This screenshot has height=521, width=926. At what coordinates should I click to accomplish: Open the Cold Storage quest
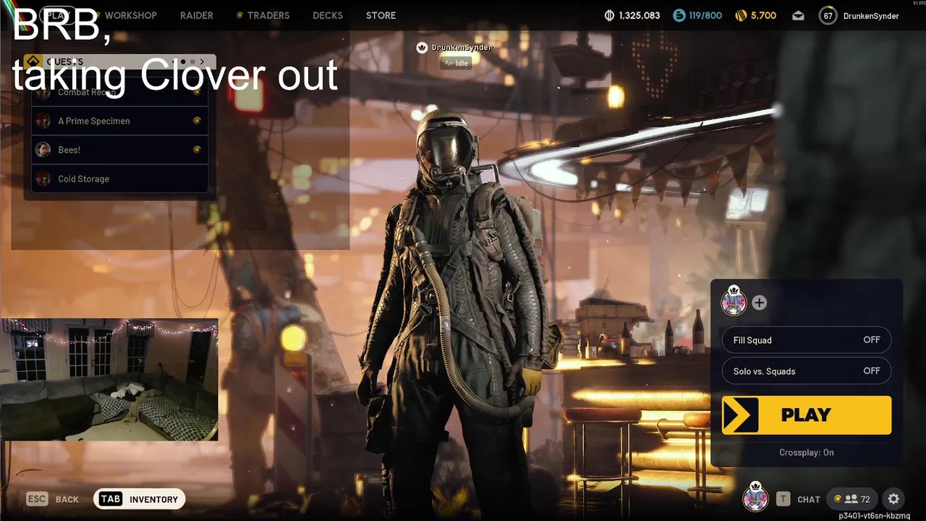pos(120,179)
